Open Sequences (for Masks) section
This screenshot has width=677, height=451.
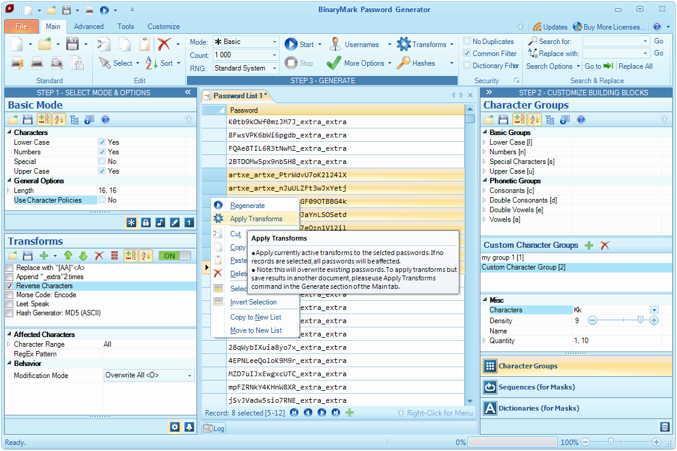point(576,387)
